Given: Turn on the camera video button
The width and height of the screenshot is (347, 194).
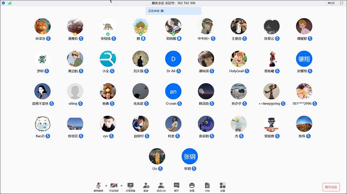Looking at the screenshot, I should (114, 186).
